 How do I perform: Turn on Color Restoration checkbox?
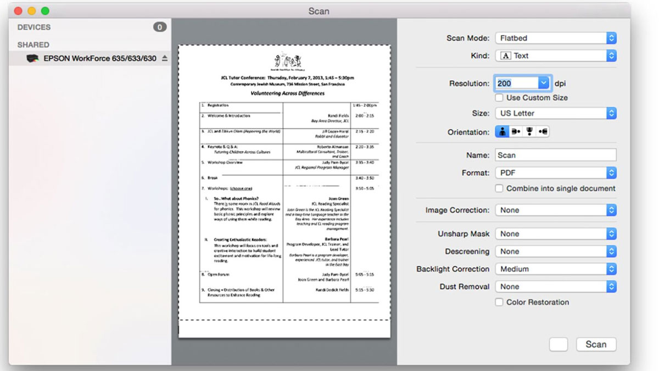(499, 302)
